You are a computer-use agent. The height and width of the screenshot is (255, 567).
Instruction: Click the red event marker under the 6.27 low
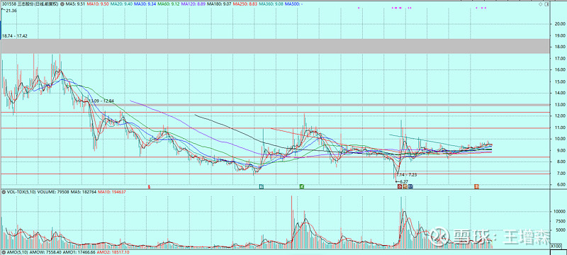[400, 186]
